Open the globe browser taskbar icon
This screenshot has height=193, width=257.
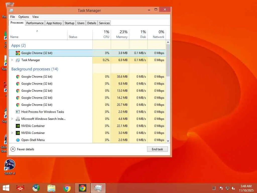pos(36,188)
